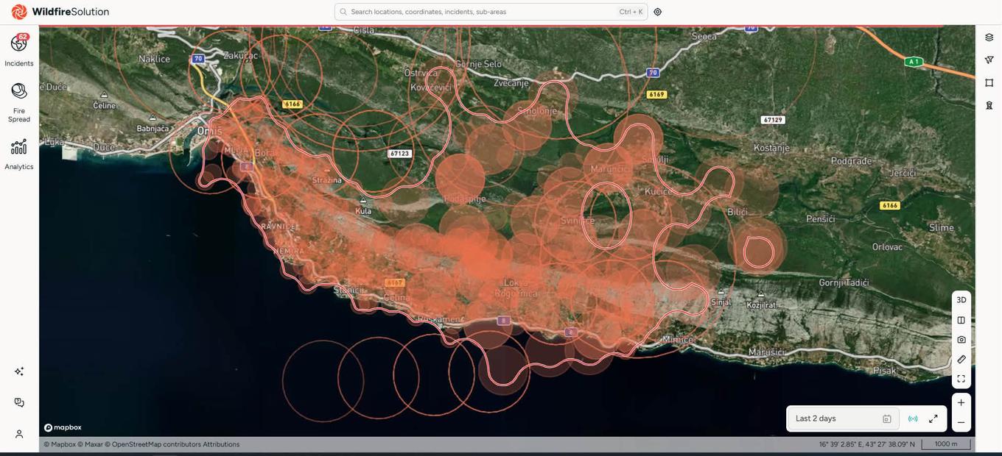Click the Orlovac map label
This screenshot has width=1002, height=456.
tap(887, 247)
